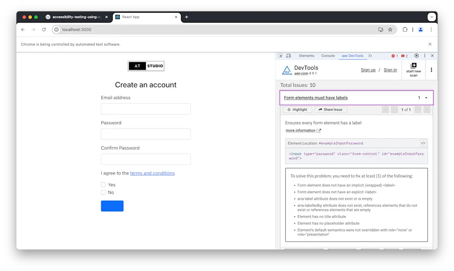Image resolution: width=454 pixels, height=271 pixels.
Task: Switch to Elements tab
Action: coord(306,56)
